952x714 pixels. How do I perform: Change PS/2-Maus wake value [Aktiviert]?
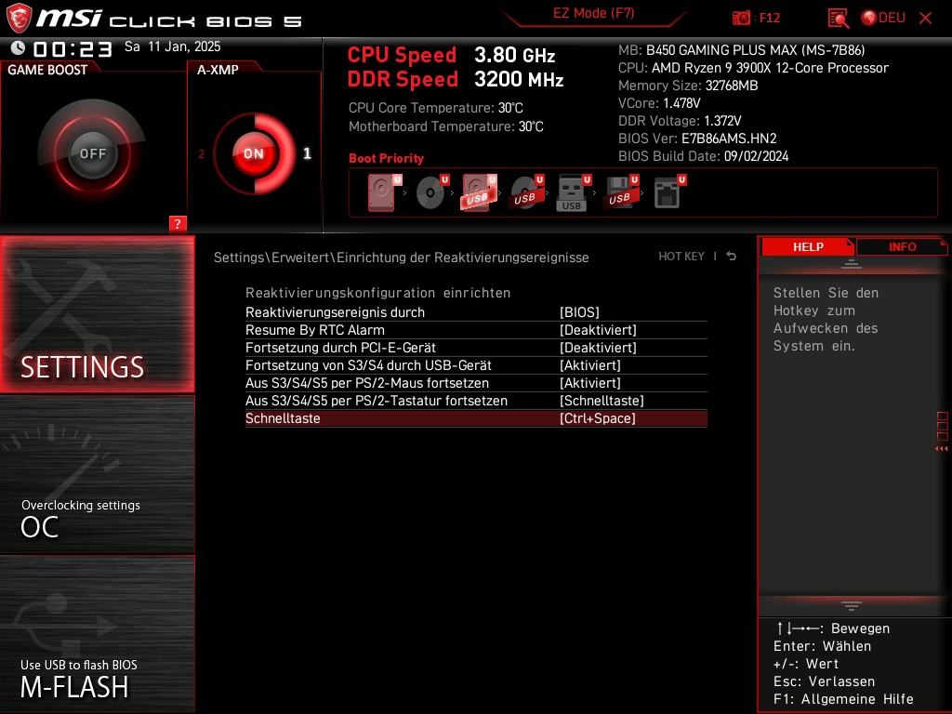pyautogui.click(x=590, y=382)
